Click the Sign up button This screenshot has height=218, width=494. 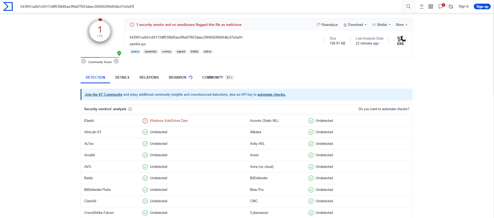[x=482, y=6]
